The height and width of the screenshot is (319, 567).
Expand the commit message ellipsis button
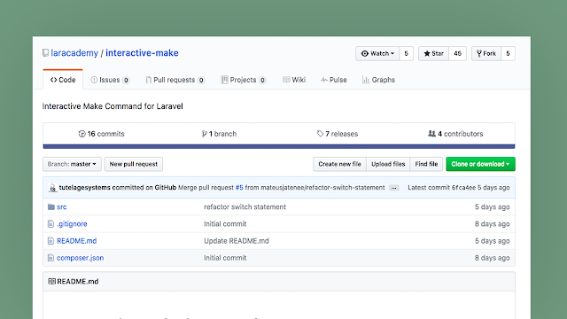pos(393,188)
